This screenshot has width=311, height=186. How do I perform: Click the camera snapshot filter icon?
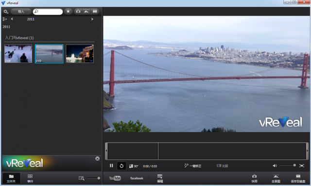tap(78, 12)
